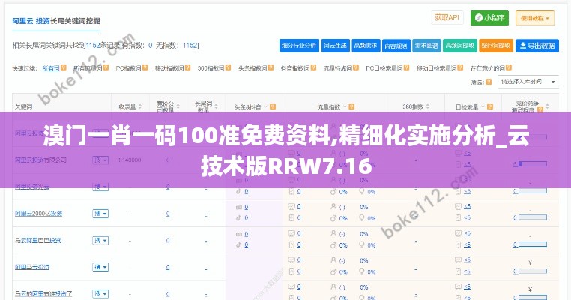Click mobile traffic icon in 马云阿里巴巴投资 row
The height and width of the screenshot is (300, 571).
(x=291, y=245)
